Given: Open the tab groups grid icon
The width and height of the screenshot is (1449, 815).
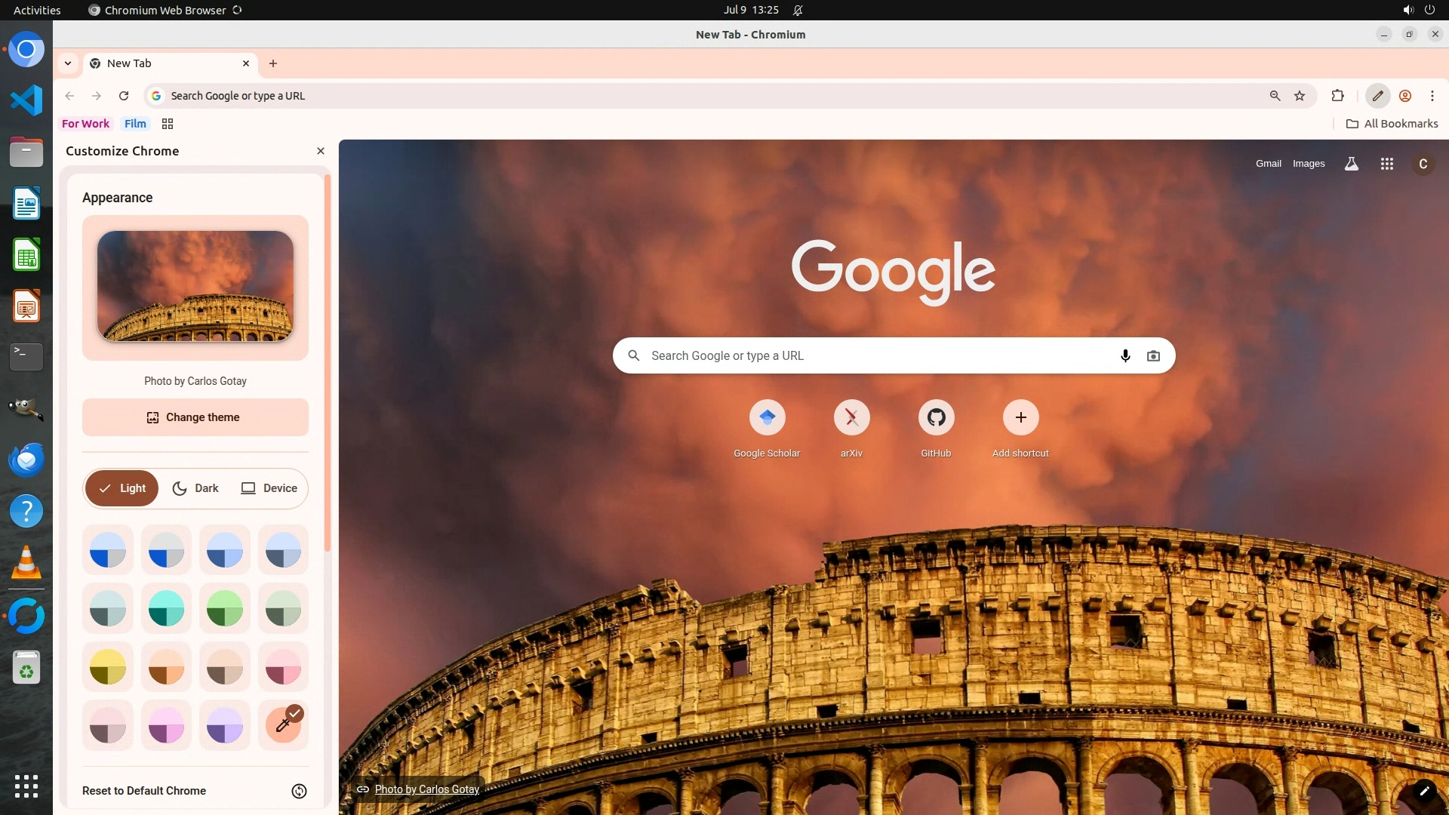Looking at the screenshot, I should coord(168,124).
